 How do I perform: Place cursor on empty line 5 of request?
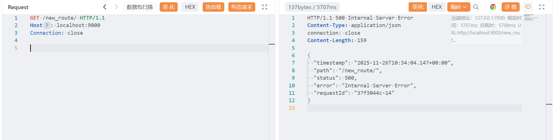[x=143, y=48]
